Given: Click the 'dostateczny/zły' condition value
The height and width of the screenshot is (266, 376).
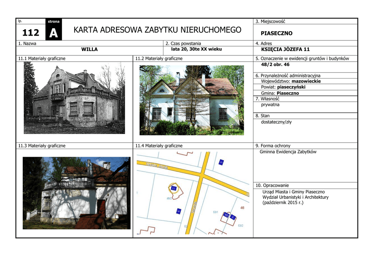Looking at the screenshot, I should click(x=276, y=122).
